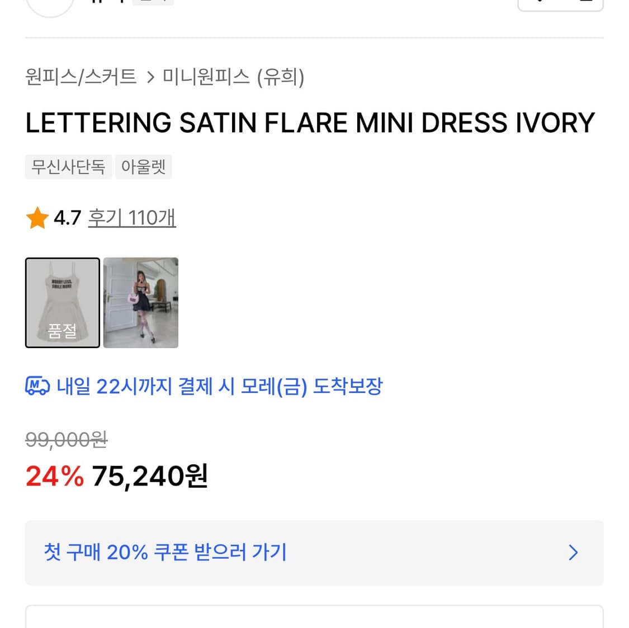Click the chevron between breadcrumb categories
Image resolution: width=629 pixels, height=628 pixels.
(150, 78)
